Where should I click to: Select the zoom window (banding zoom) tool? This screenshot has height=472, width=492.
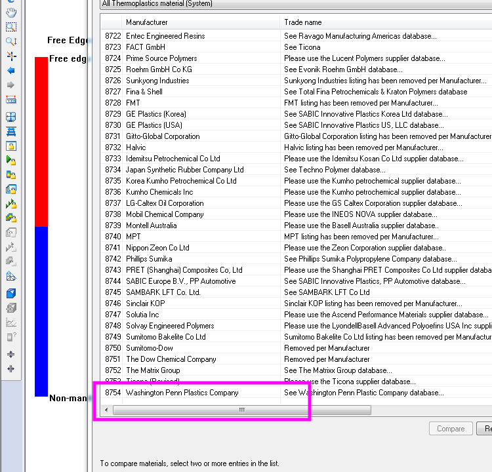[11, 27]
